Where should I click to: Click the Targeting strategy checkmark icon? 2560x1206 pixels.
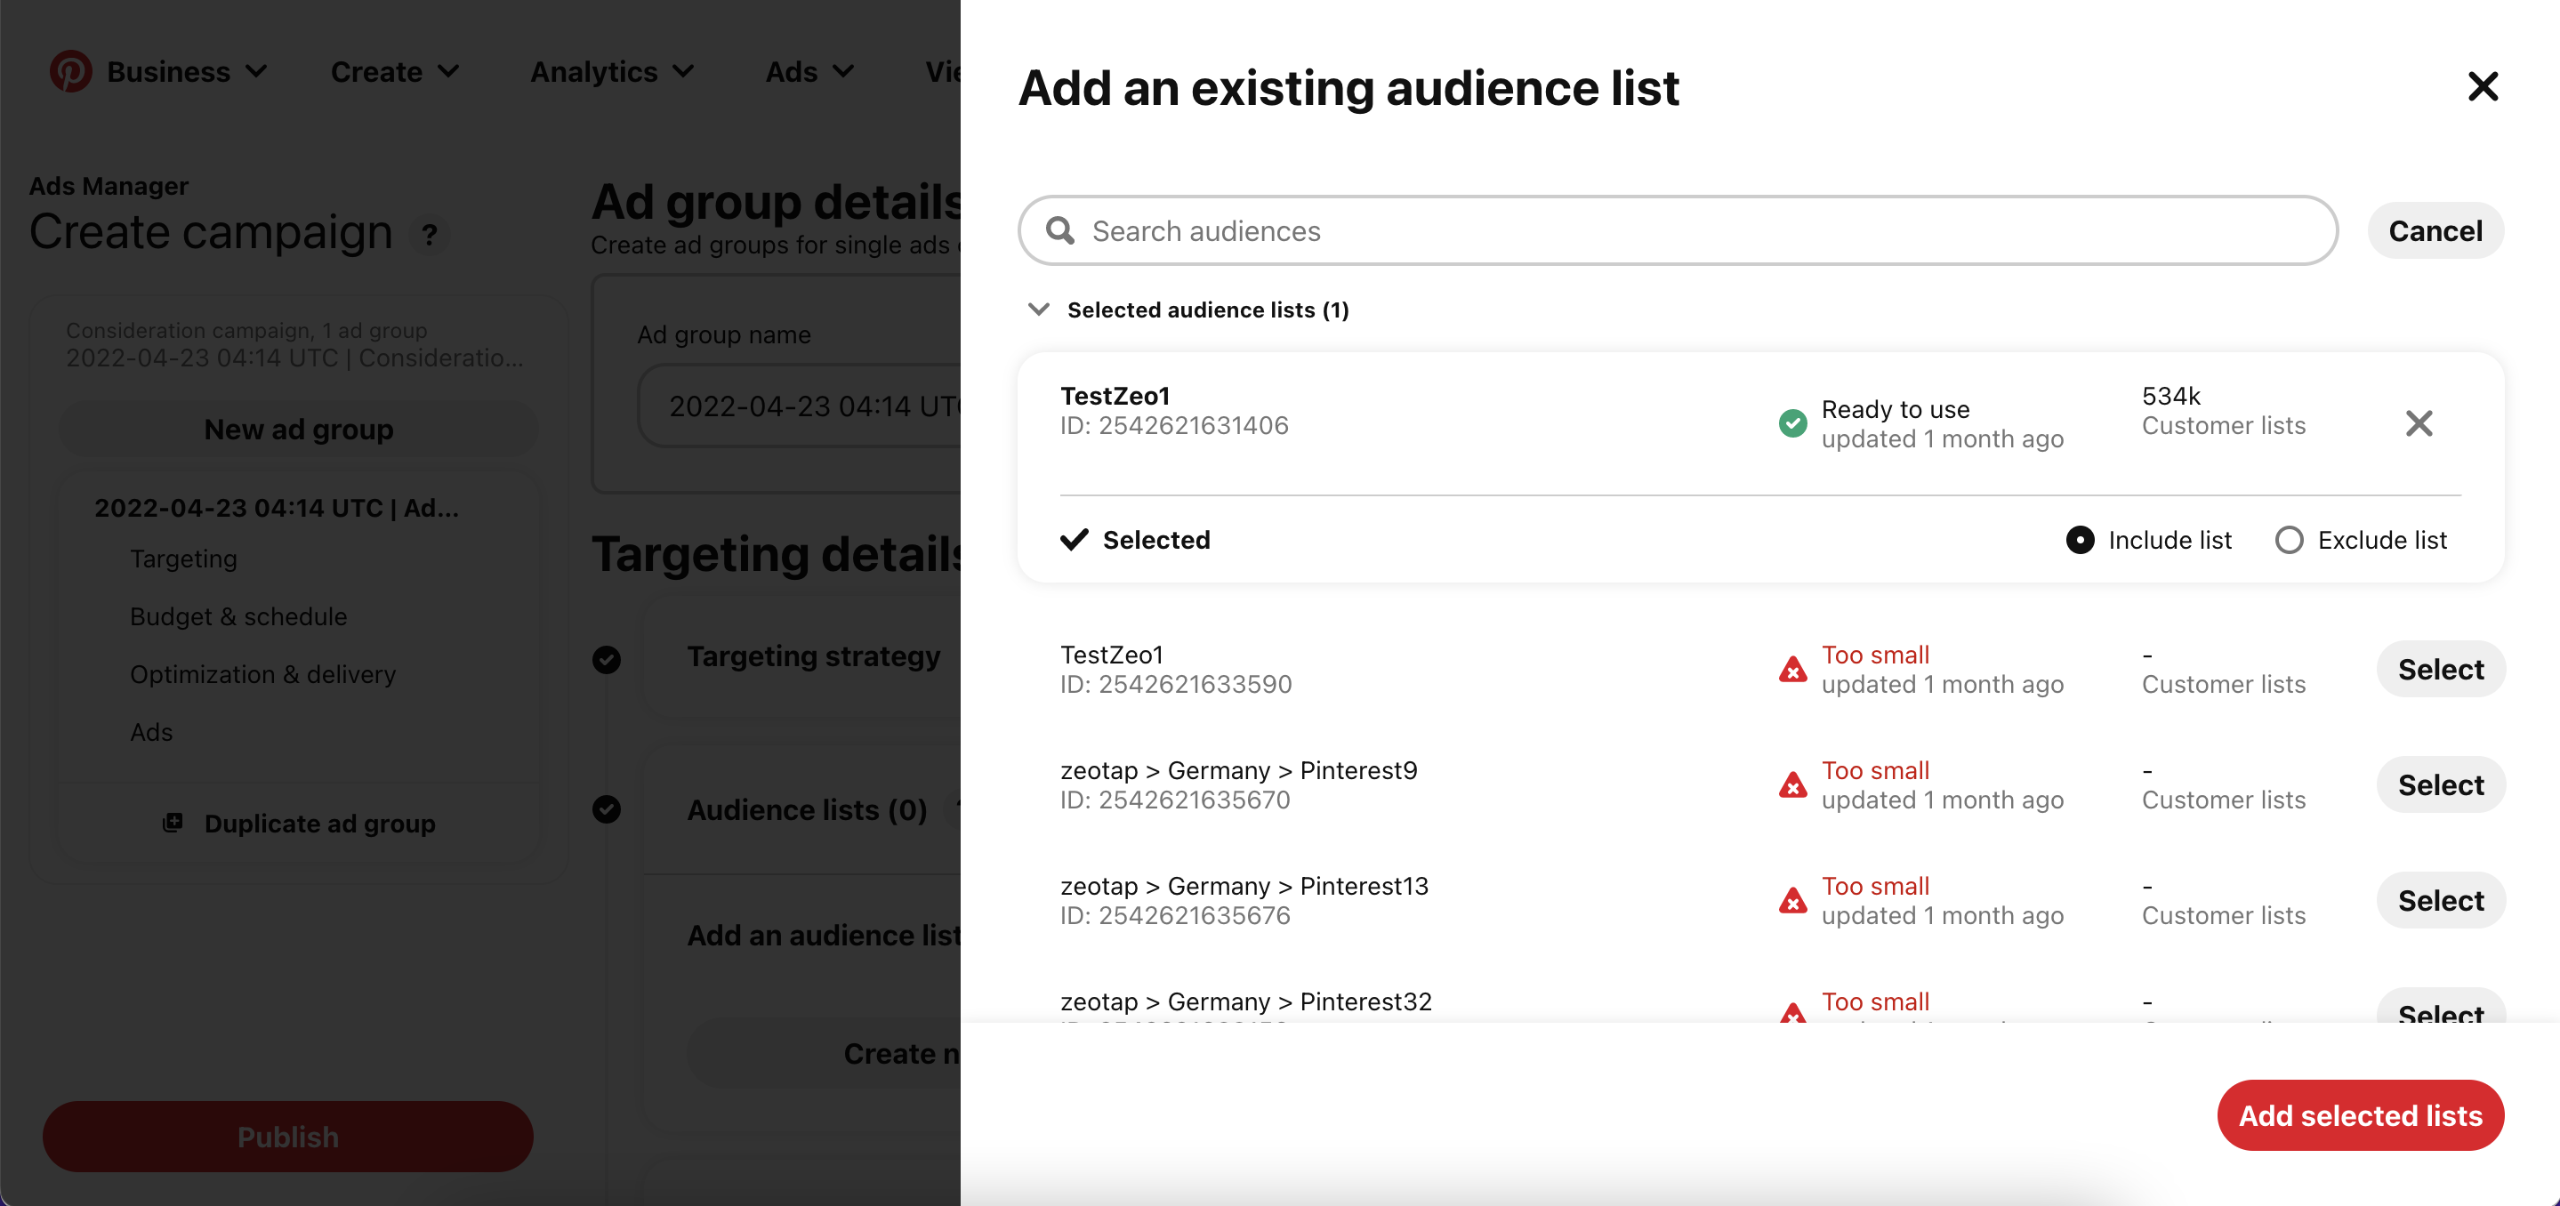pos(607,659)
